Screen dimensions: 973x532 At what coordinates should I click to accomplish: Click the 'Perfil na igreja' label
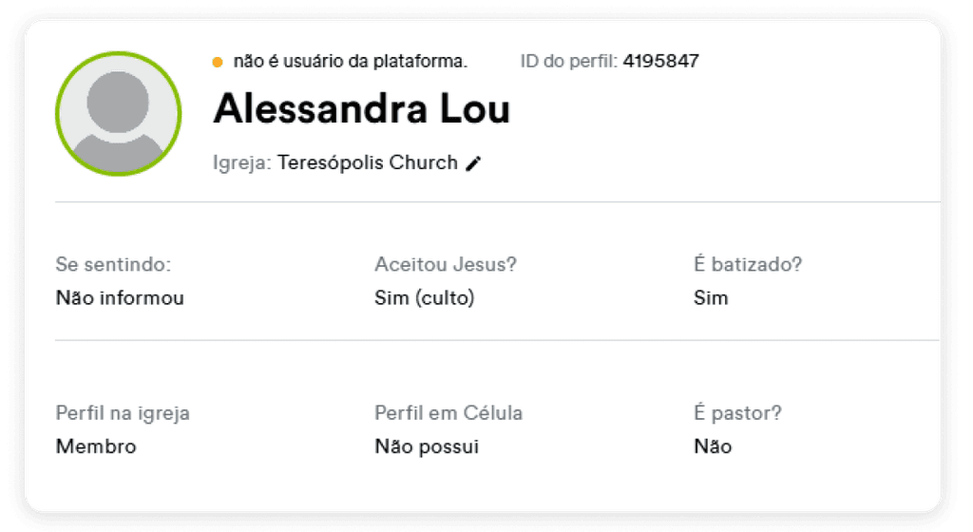pos(123,413)
